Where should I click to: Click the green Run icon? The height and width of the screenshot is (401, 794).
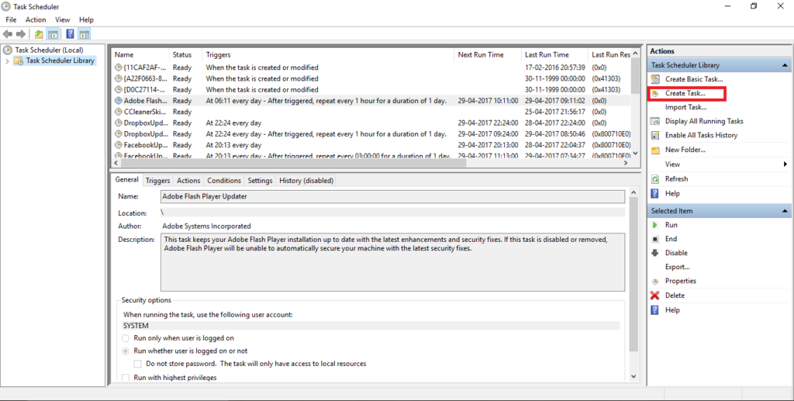click(x=655, y=225)
